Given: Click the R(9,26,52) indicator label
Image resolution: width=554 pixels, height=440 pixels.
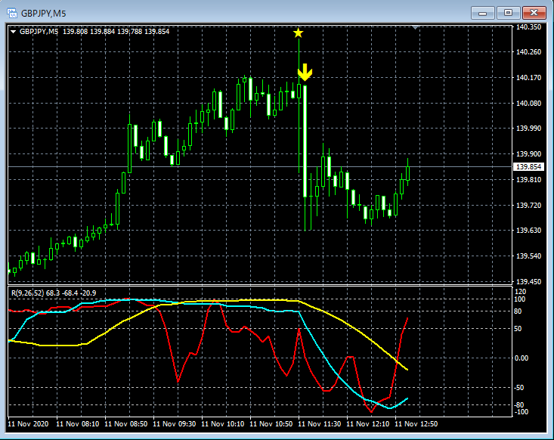Looking at the screenshot, I should point(54,293).
